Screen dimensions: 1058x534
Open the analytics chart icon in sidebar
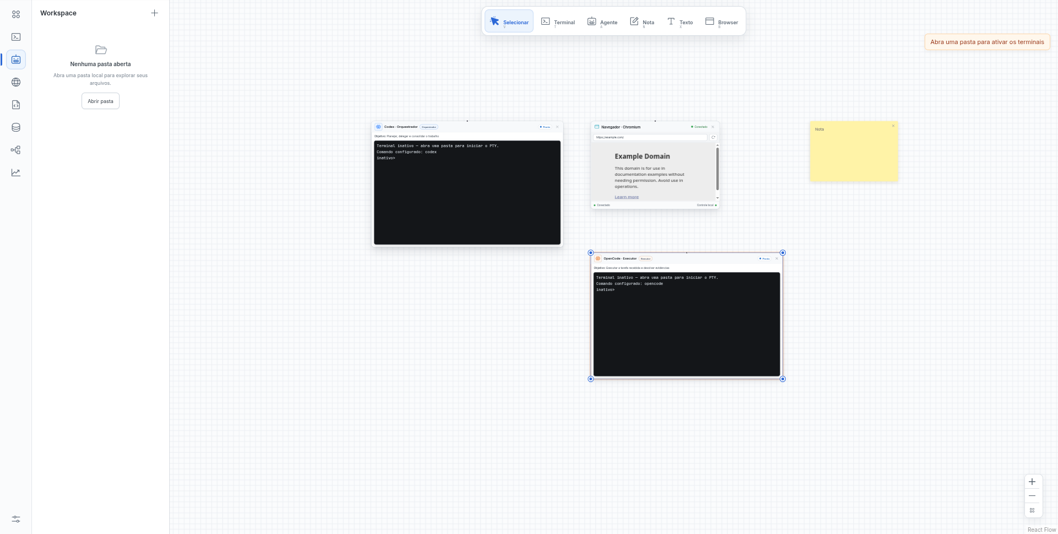pos(16,172)
